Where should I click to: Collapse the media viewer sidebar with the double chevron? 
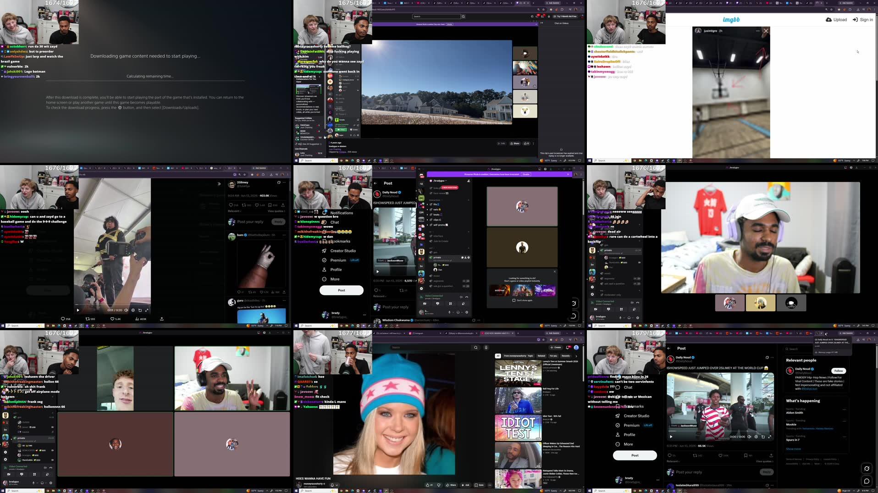pyautogui.click(x=219, y=184)
